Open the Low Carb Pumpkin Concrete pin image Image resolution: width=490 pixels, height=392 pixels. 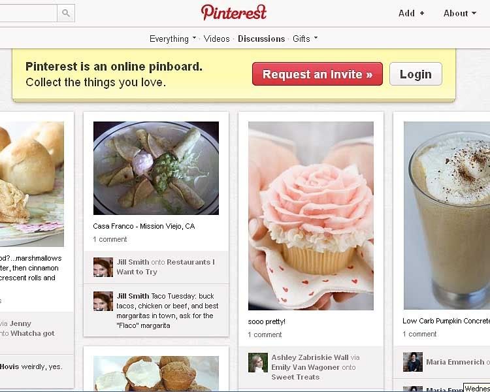click(x=447, y=216)
